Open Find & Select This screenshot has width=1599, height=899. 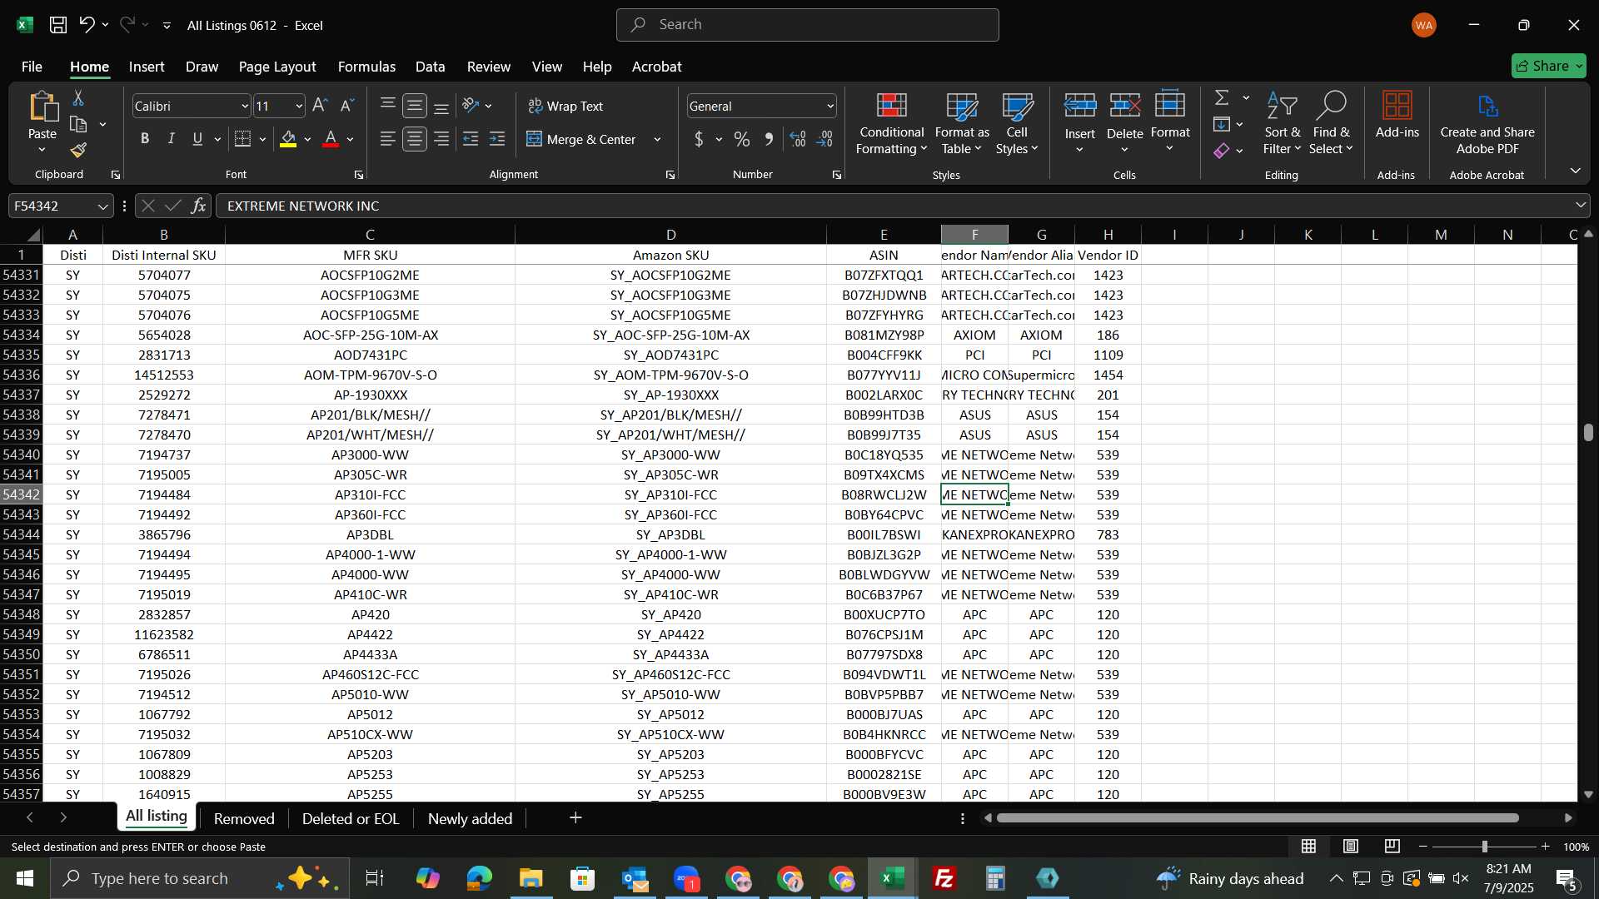[x=1330, y=123]
